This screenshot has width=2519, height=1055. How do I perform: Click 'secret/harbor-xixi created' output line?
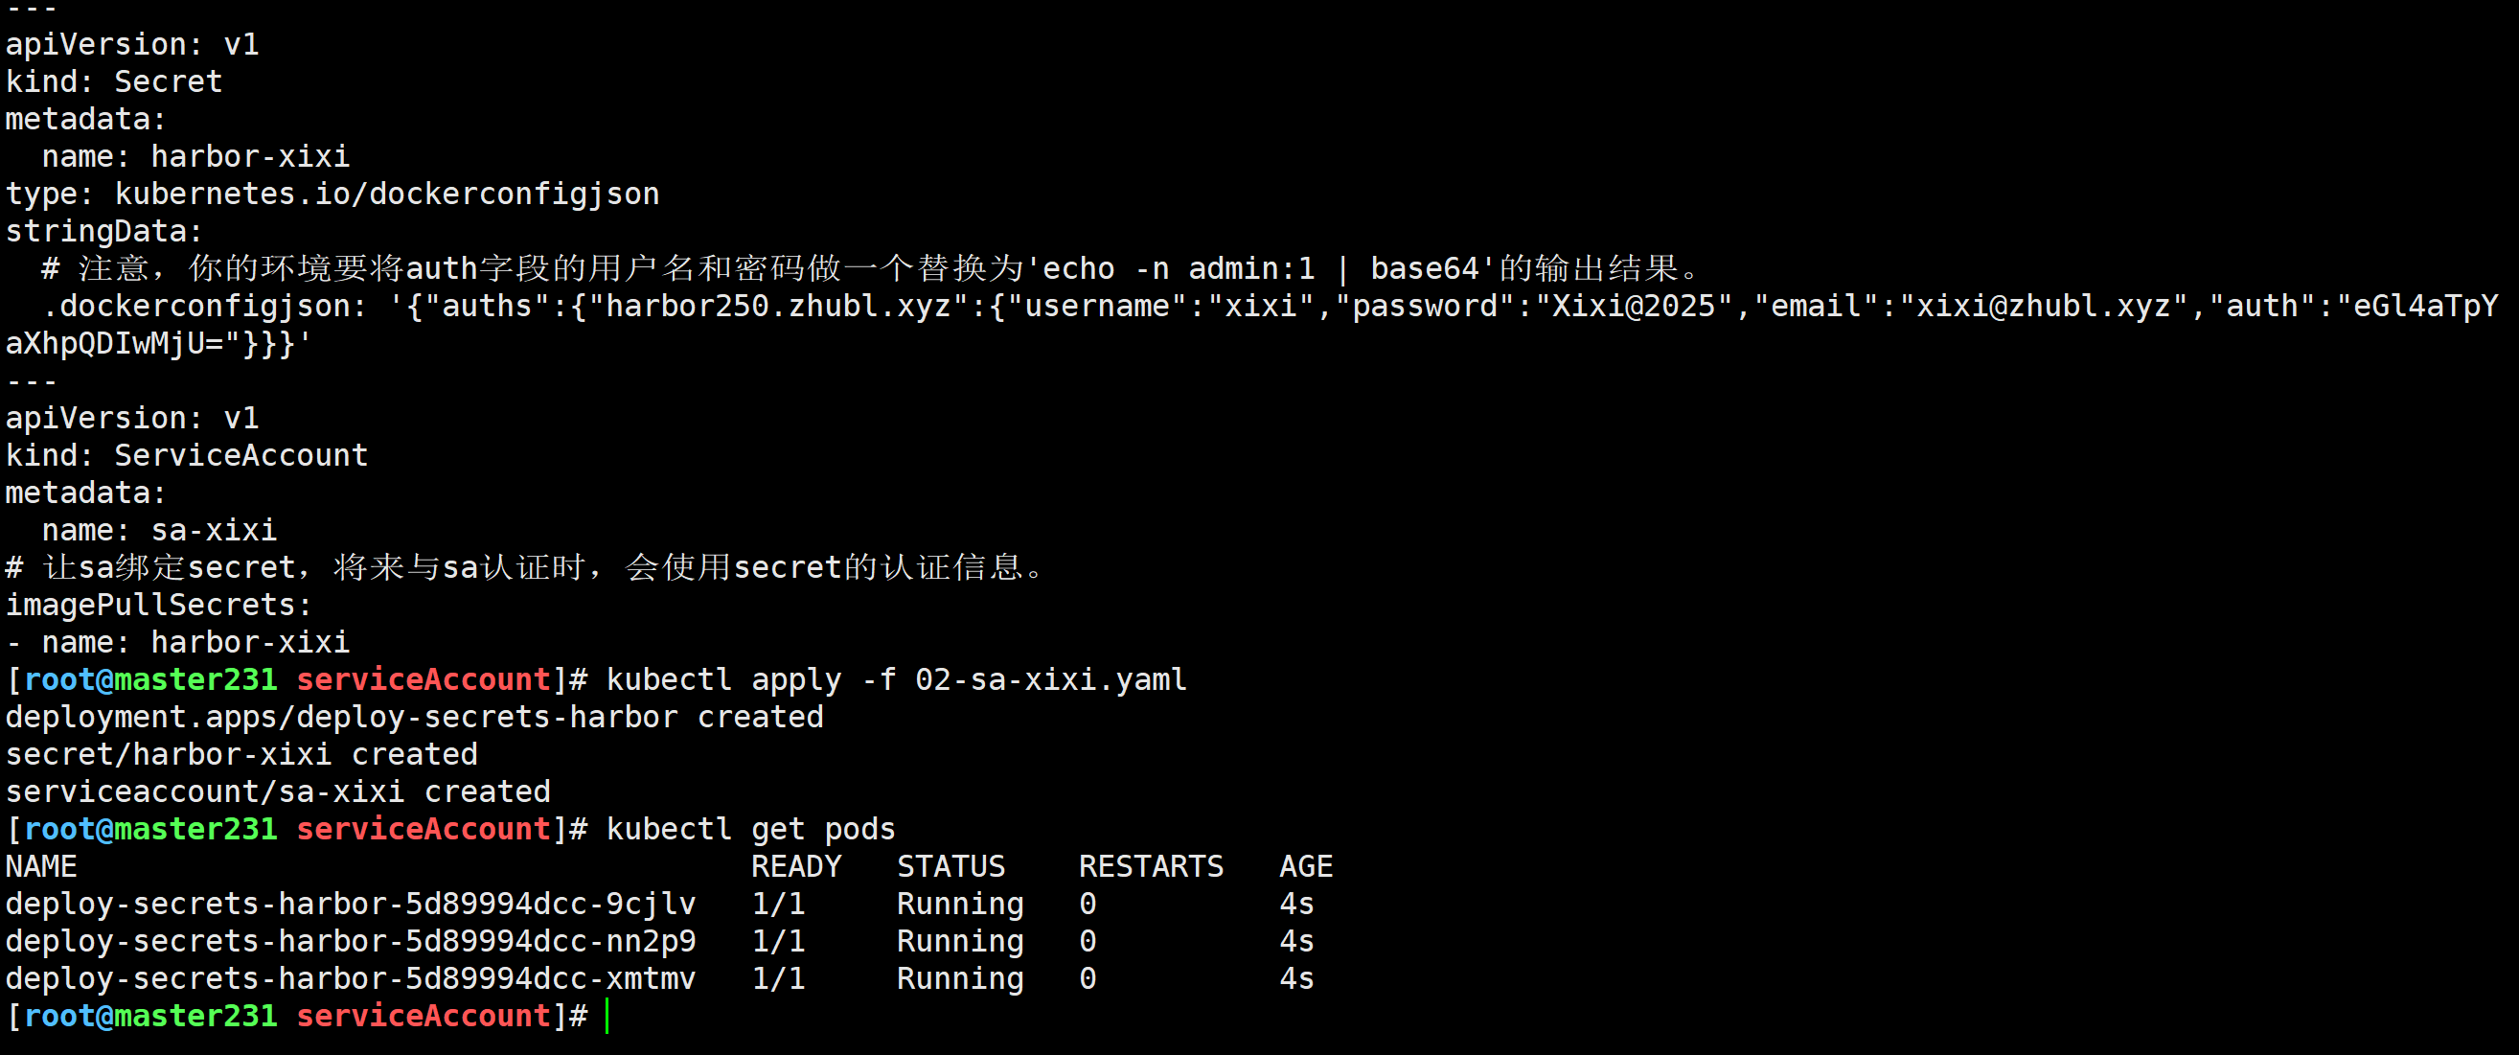(241, 754)
